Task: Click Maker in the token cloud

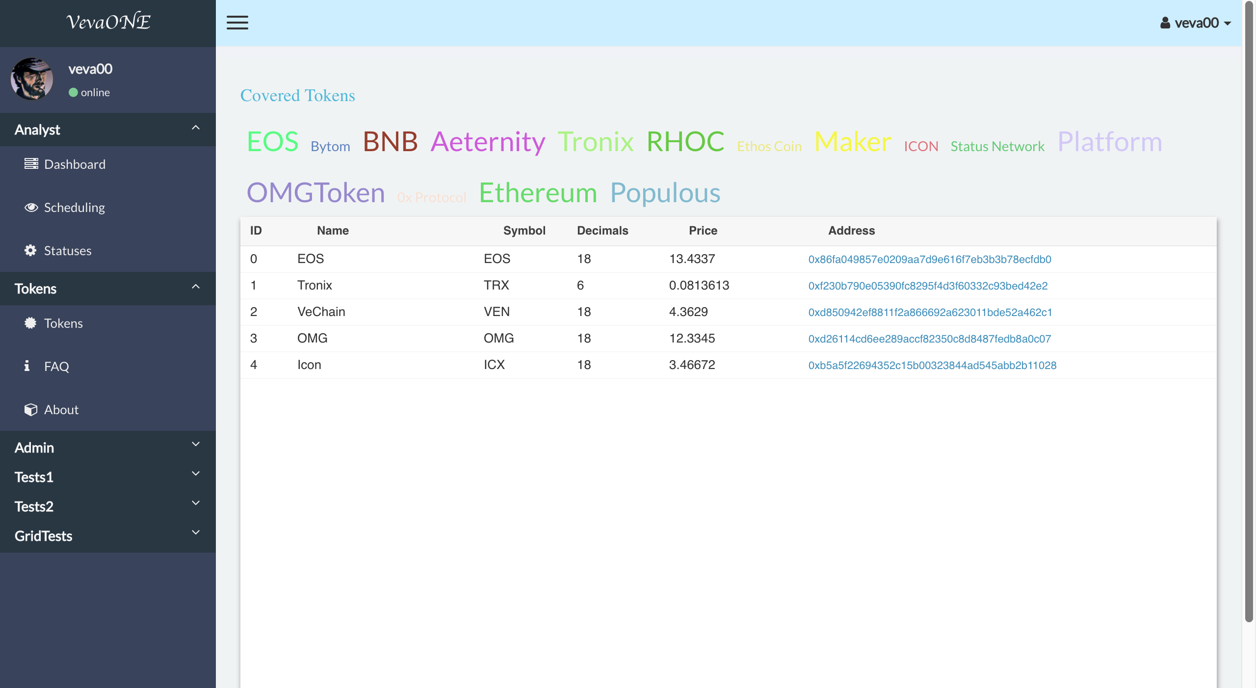Action: coord(853,141)
